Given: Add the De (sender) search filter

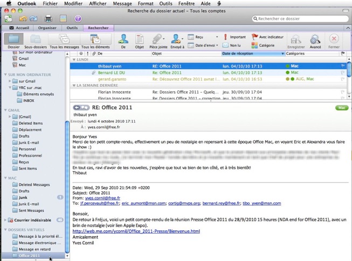Looking at the screenshot, I should pos(123,41).
